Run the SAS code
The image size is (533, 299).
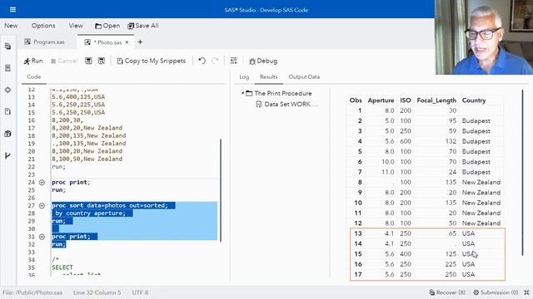click(x=33, y=61)
